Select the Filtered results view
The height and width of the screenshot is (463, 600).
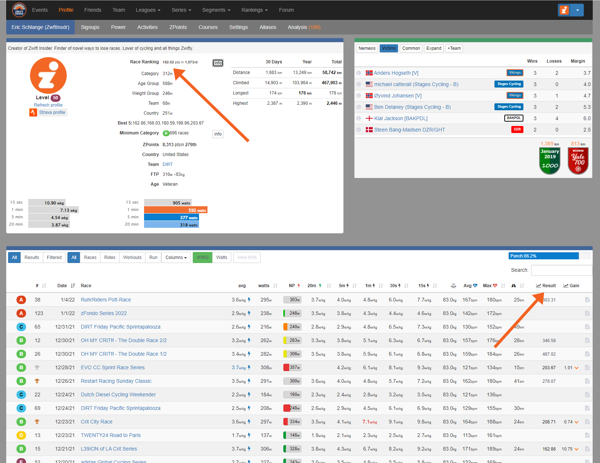point(54,258)
